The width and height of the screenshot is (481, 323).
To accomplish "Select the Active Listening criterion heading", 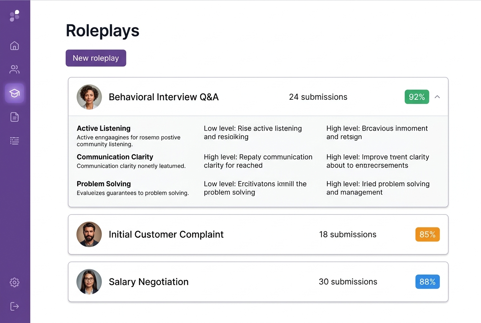I will (x=104, y=128).
